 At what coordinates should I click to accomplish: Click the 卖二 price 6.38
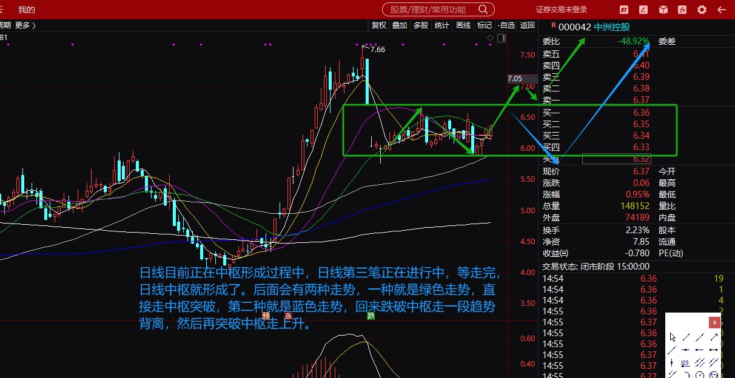[641, 88]
